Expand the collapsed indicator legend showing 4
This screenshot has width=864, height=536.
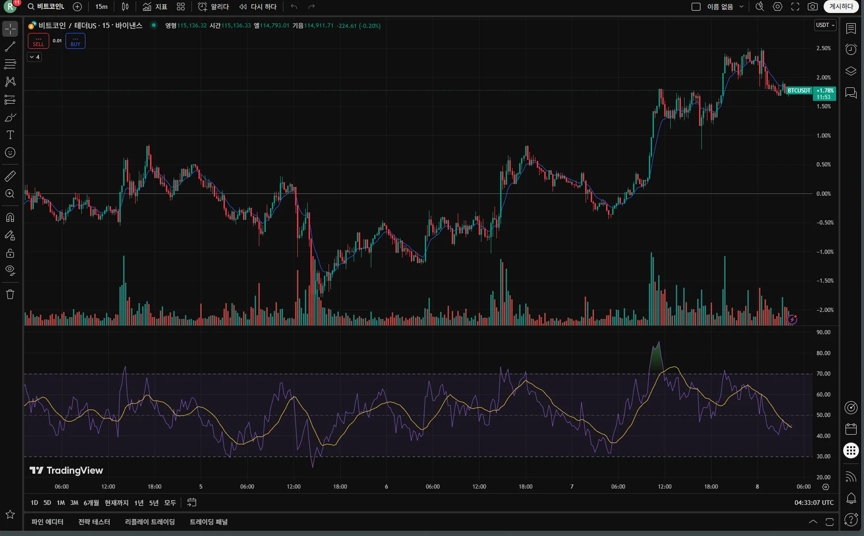34,57
